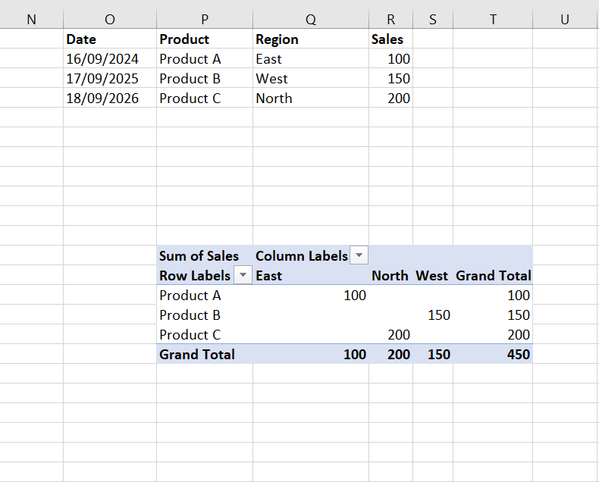Screen dimensions: 599x482
Task: Select Product A row label in pivot table
Action: coord(190,296)
